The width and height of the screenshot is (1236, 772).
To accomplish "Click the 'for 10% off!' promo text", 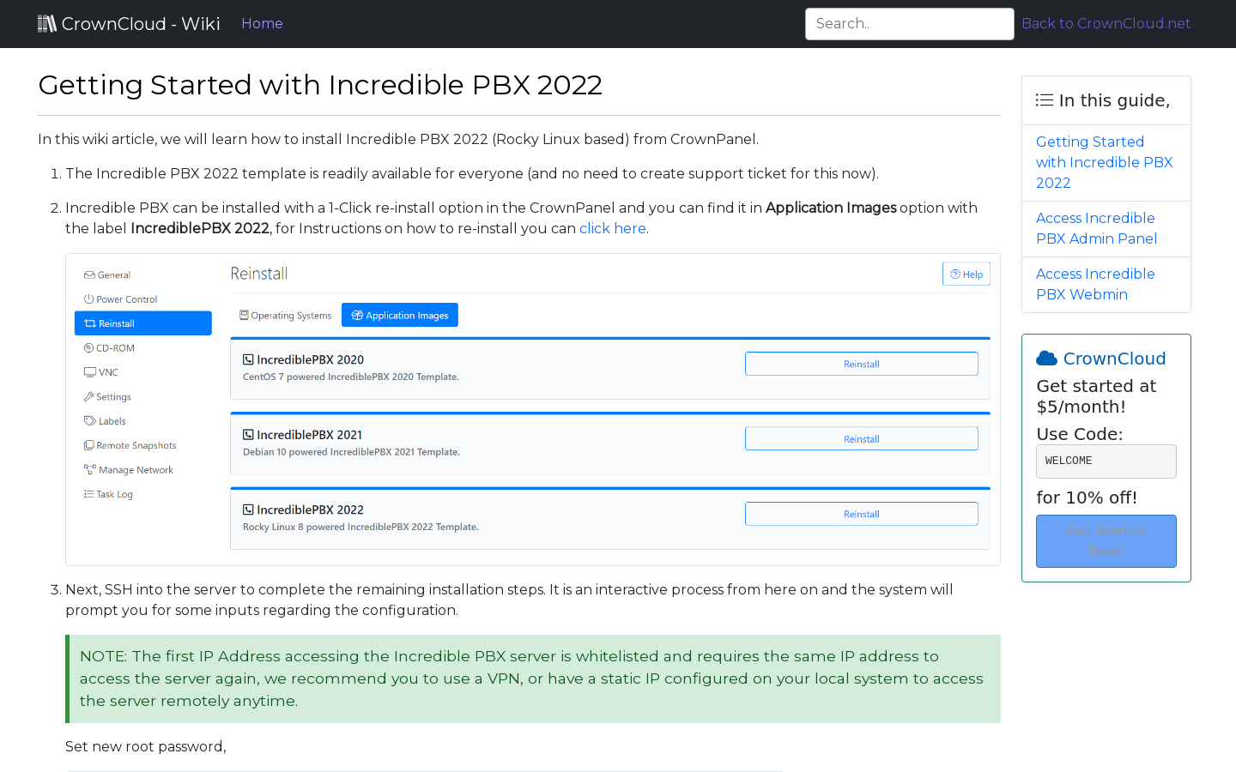I will [1086, 498].
